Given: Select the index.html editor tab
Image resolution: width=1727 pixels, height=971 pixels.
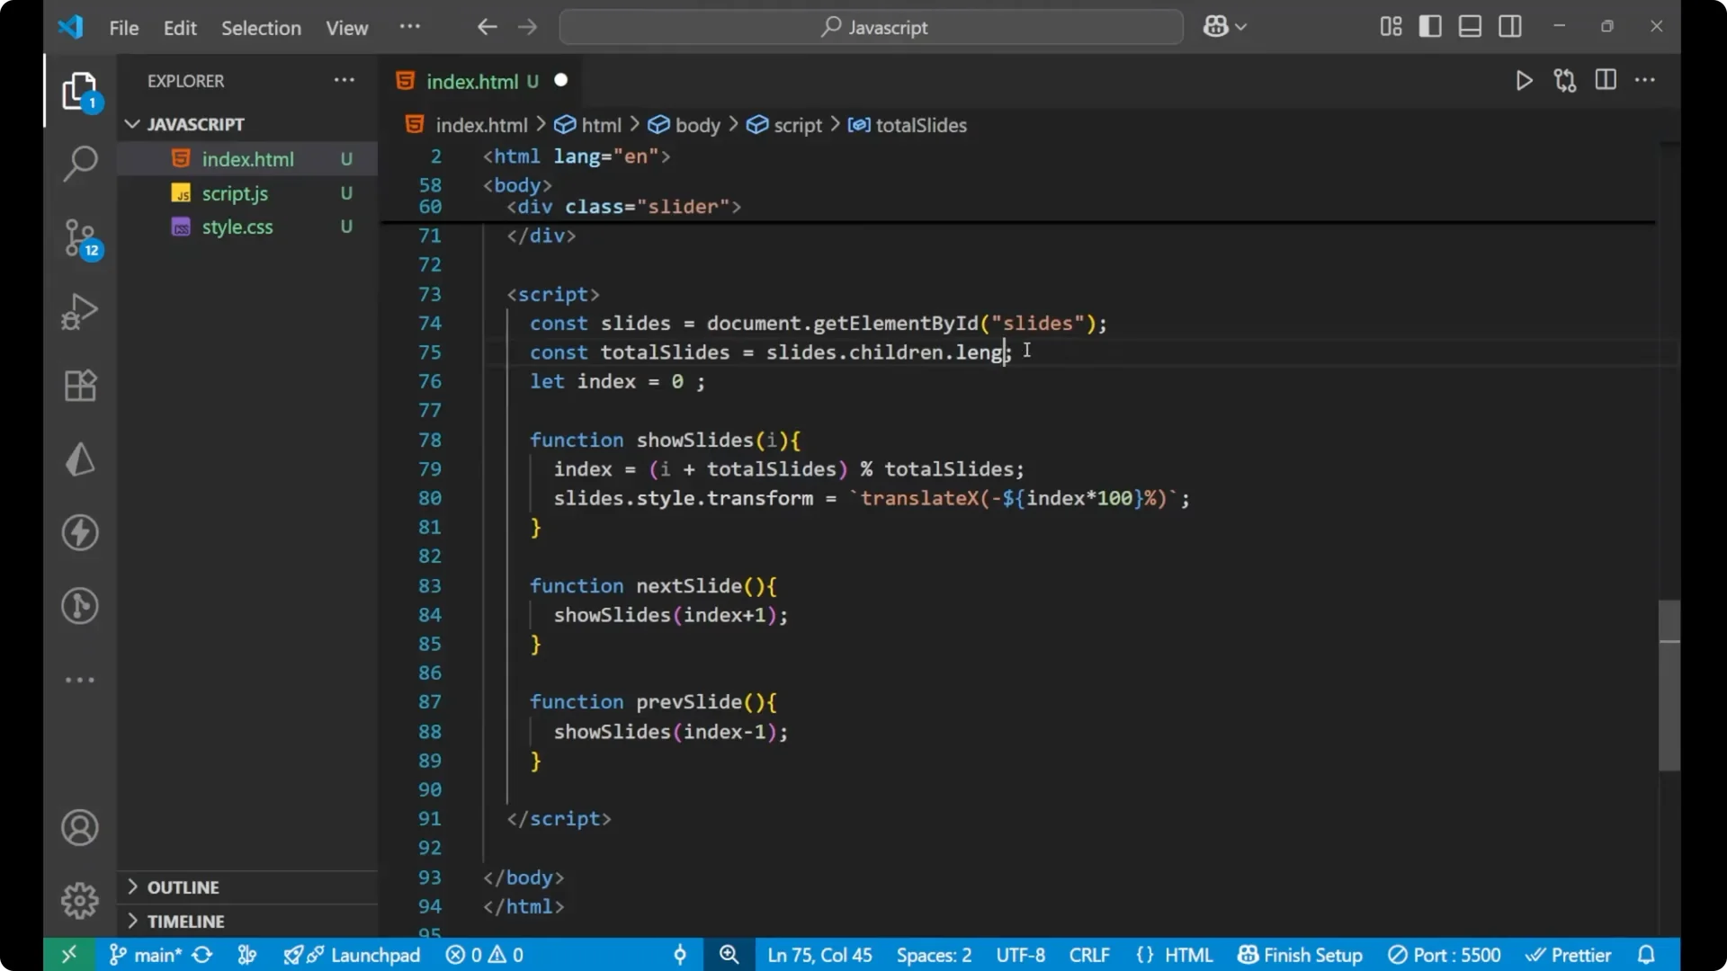Looking at the screenshot, I should 474,81.
